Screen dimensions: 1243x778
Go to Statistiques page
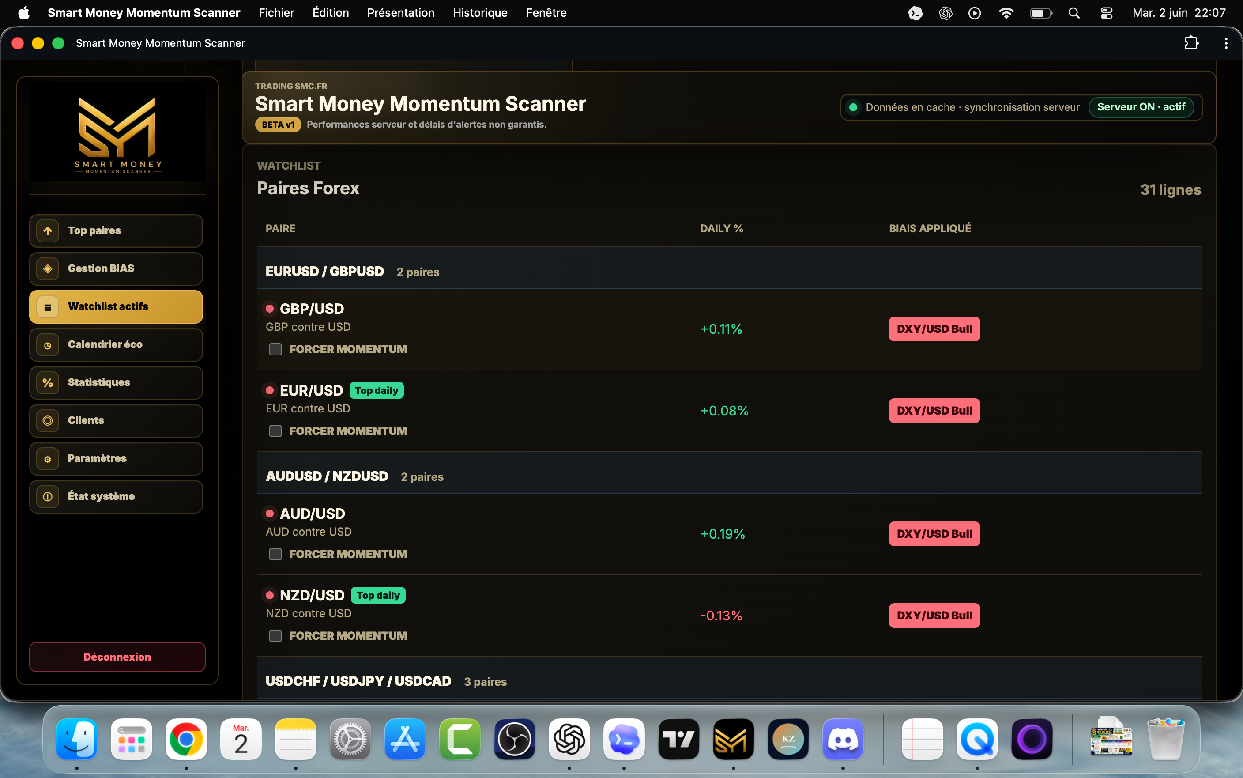pos(116,382)
